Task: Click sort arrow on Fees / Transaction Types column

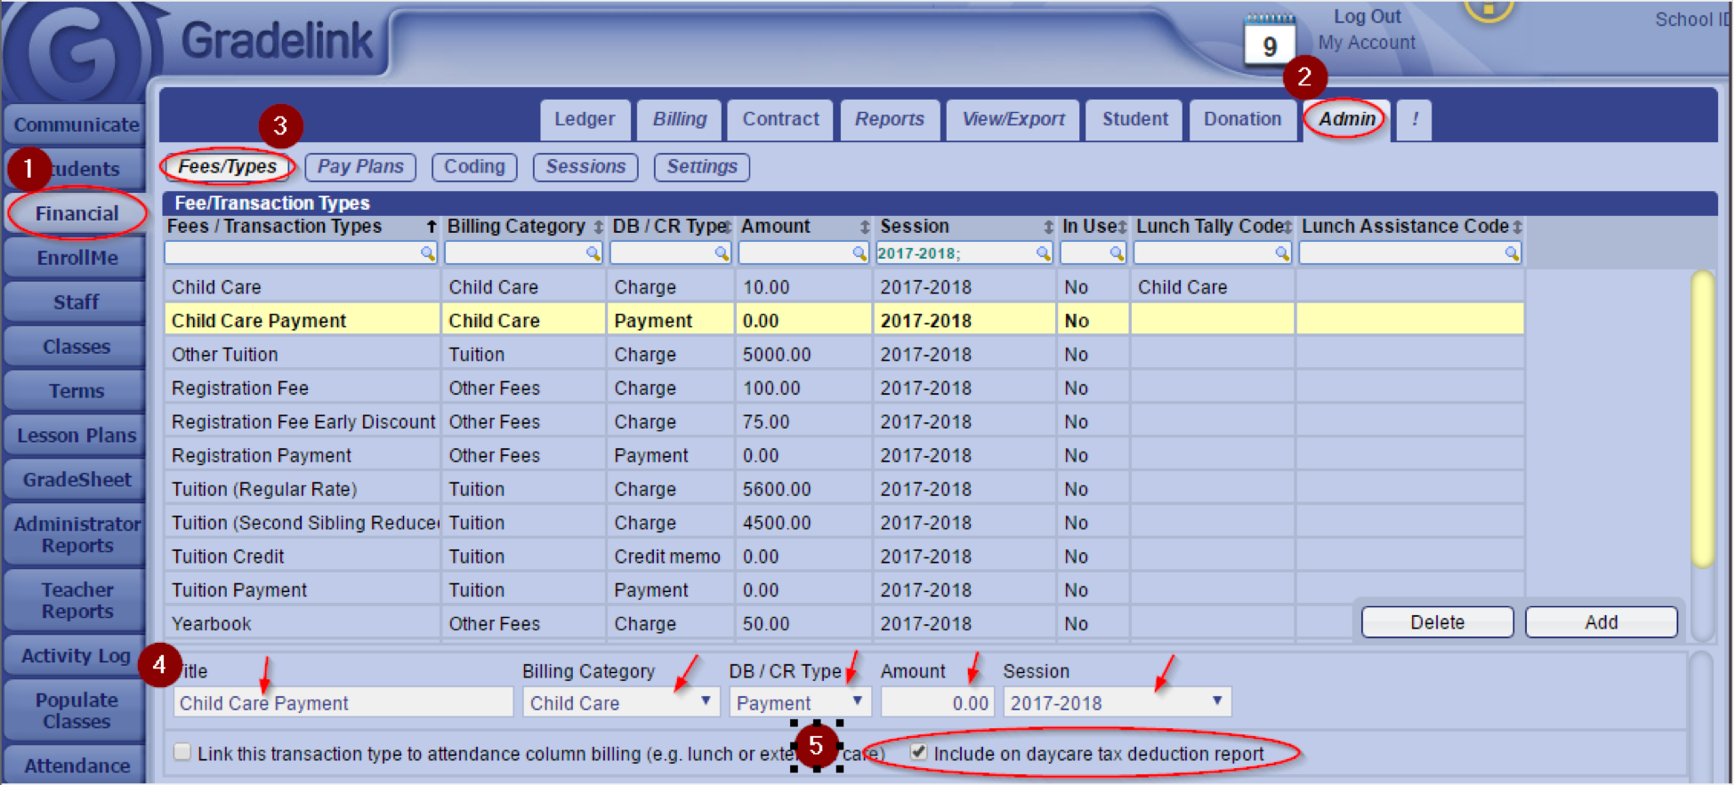Action: tap(432, 228)
